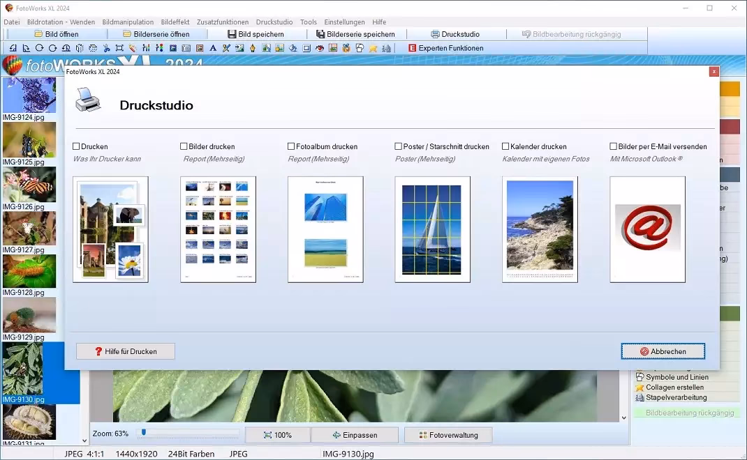The width and height of the screenshot is (747, 460).
Task: Select the Bilder drucken contact sheet preview
Action: pos(219,229)
